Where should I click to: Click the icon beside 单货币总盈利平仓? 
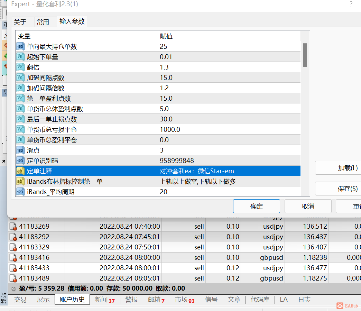[20, 140]
